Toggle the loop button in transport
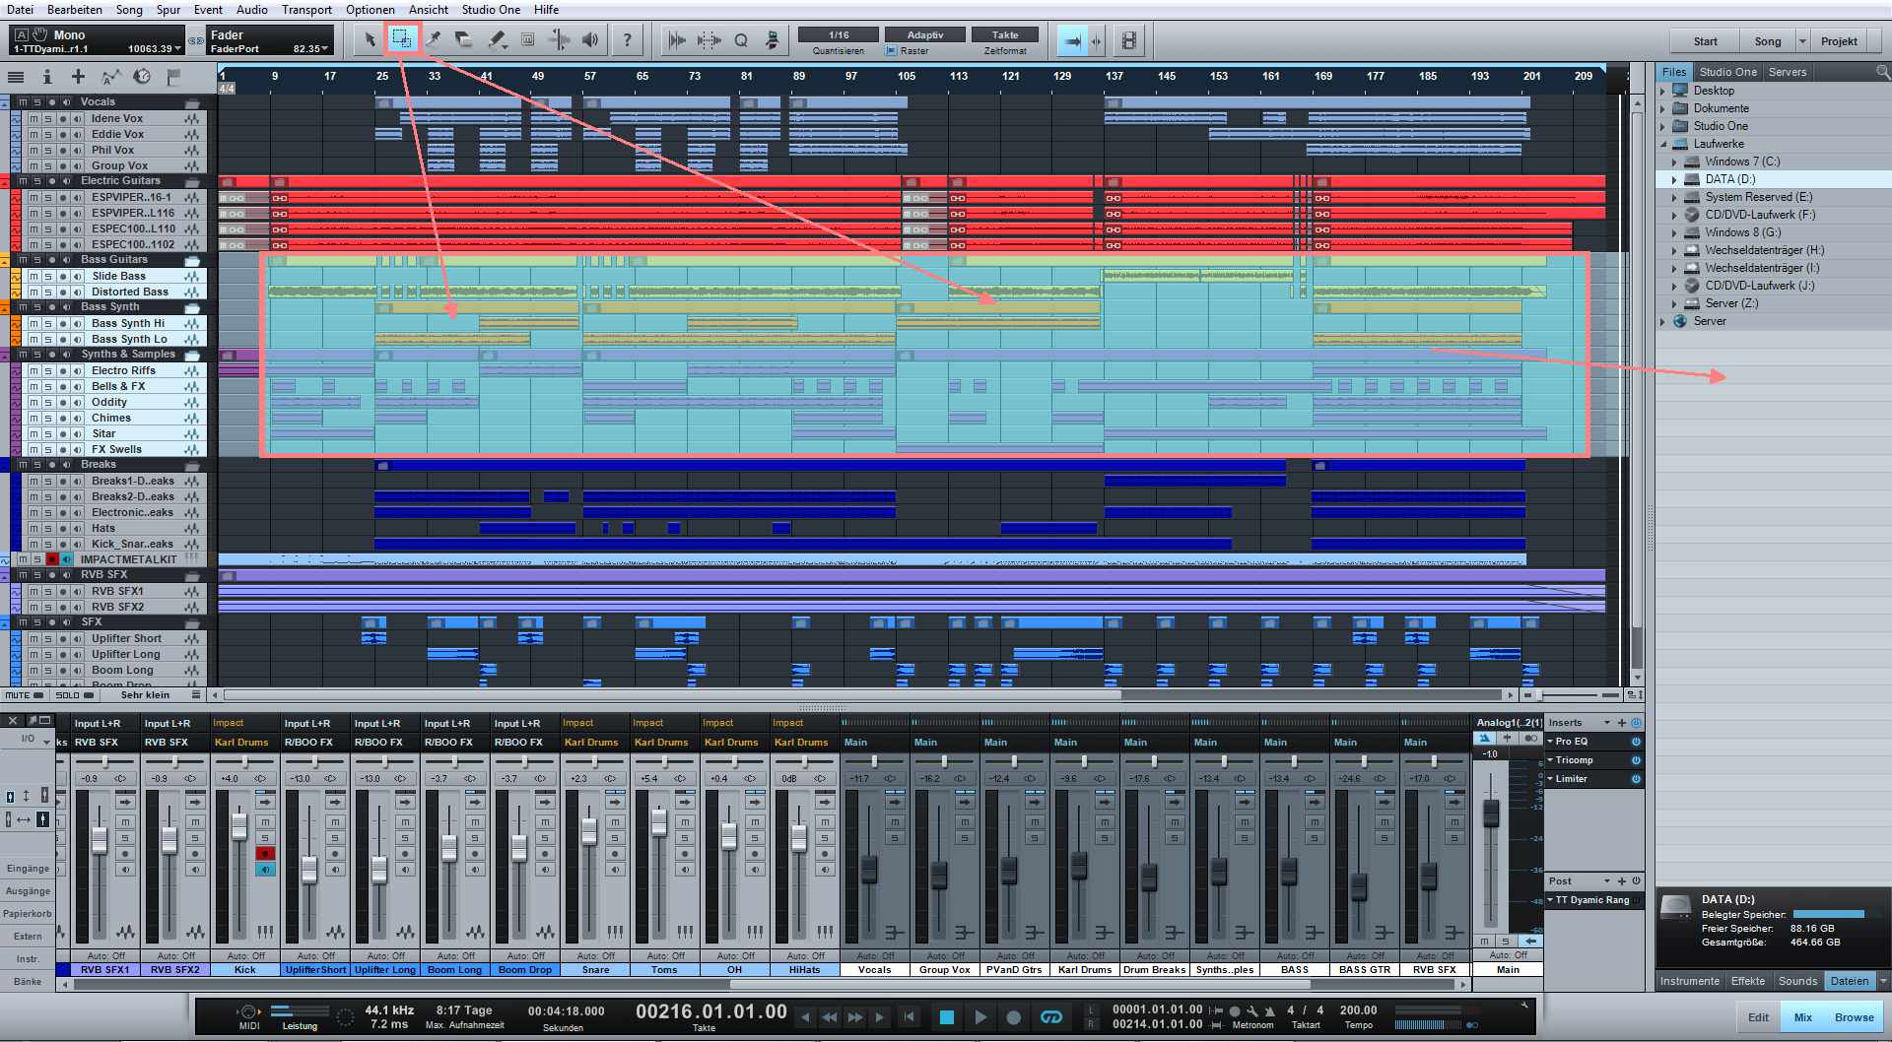Viewport: 1892px width, 1042px height. coord(1051,1017)
